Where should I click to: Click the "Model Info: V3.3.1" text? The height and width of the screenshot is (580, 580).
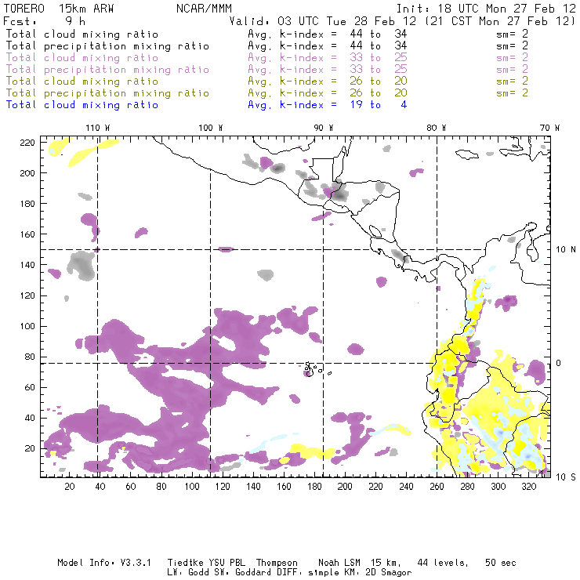(x=104, y=563)
